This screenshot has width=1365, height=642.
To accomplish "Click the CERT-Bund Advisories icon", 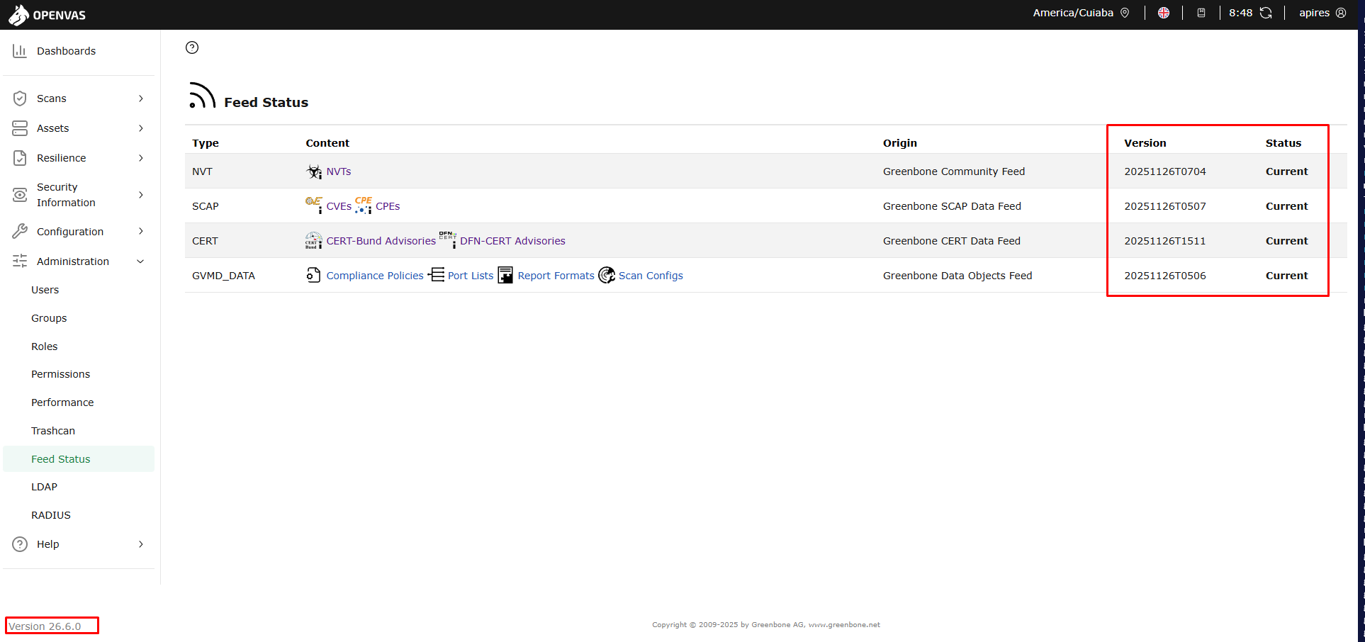I will (x=314, y=241).
